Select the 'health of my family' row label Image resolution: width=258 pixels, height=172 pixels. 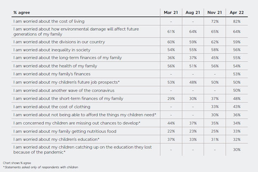point(55,66)
